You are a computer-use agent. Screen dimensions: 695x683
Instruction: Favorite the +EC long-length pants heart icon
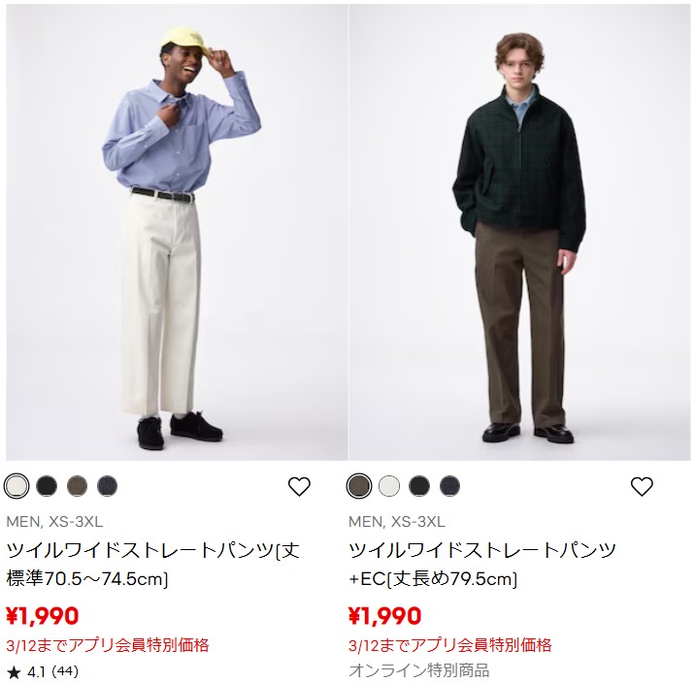[642, 486]
